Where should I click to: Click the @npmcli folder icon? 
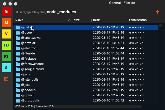click(x=18, y=95)
